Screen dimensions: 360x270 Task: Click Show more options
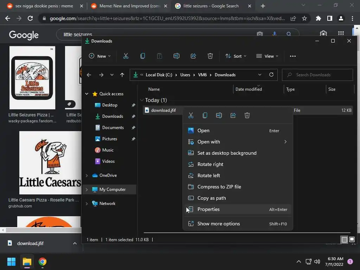[238, 224]
